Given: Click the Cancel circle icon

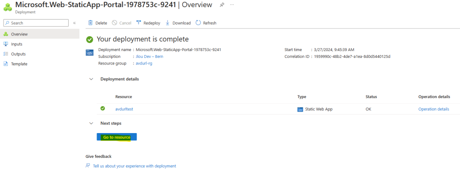Looking at the screenshot, I should click(115, 23).
